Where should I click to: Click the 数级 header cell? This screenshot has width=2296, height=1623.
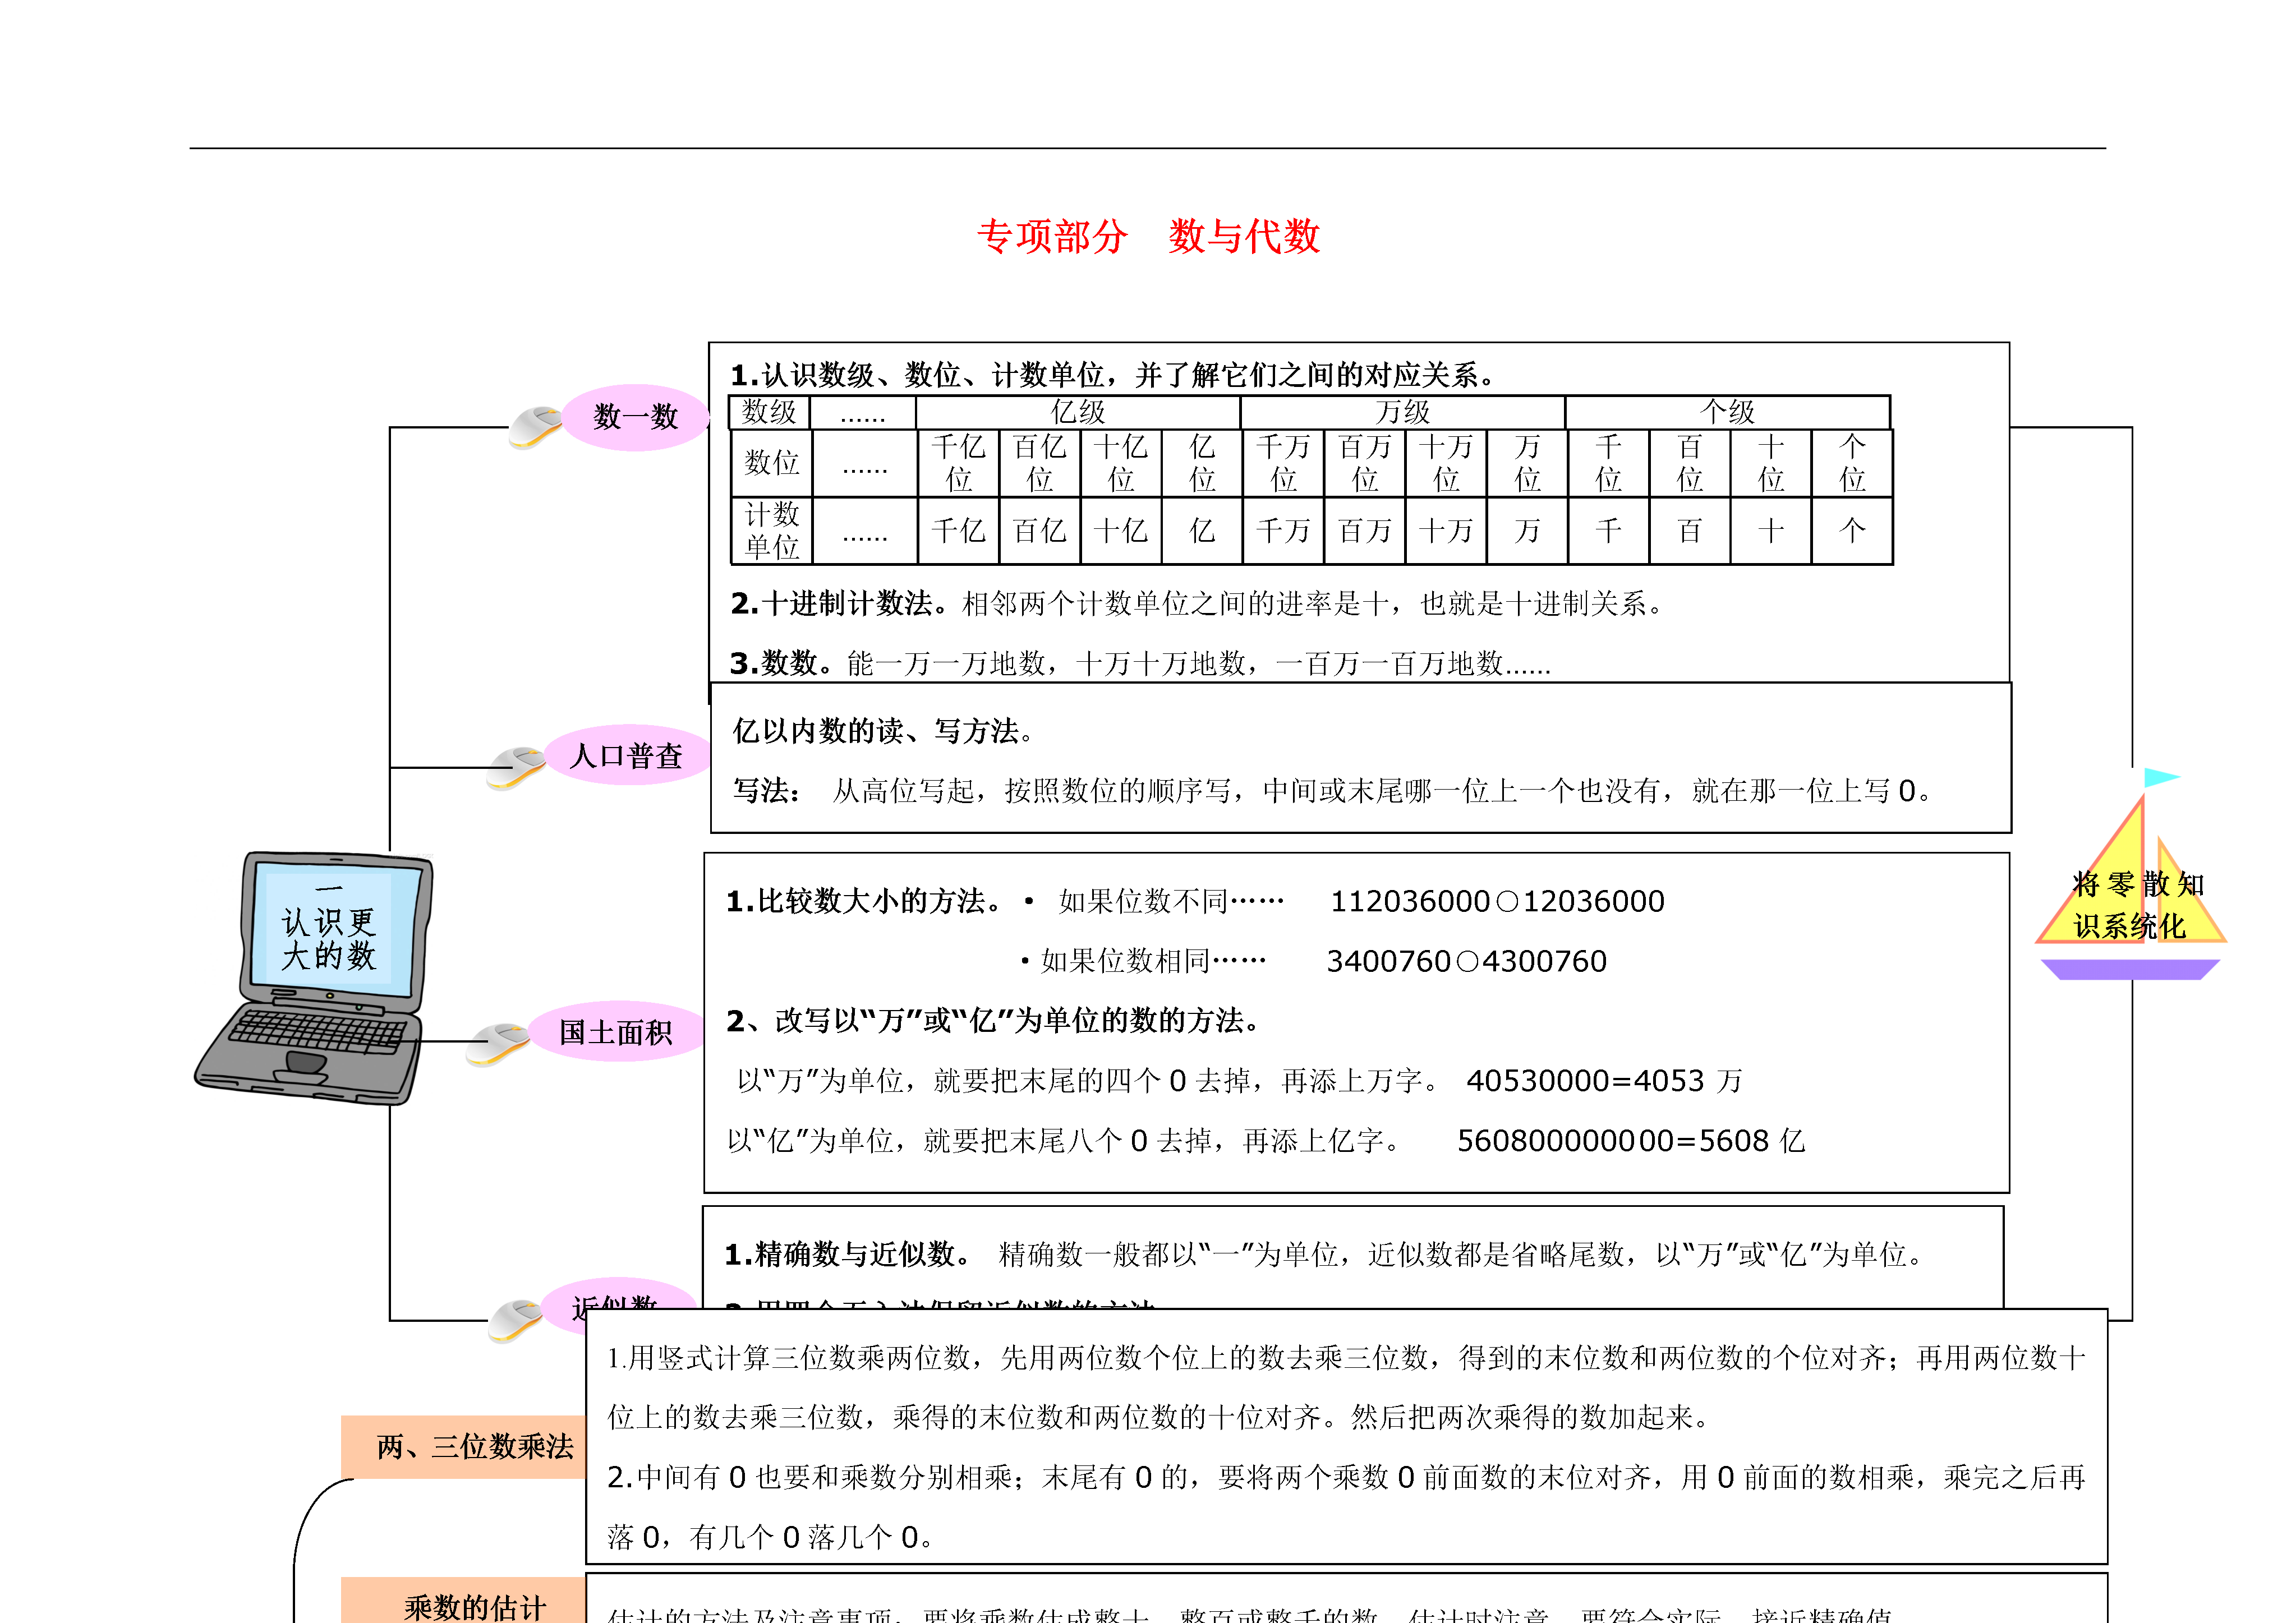[769, 412]
